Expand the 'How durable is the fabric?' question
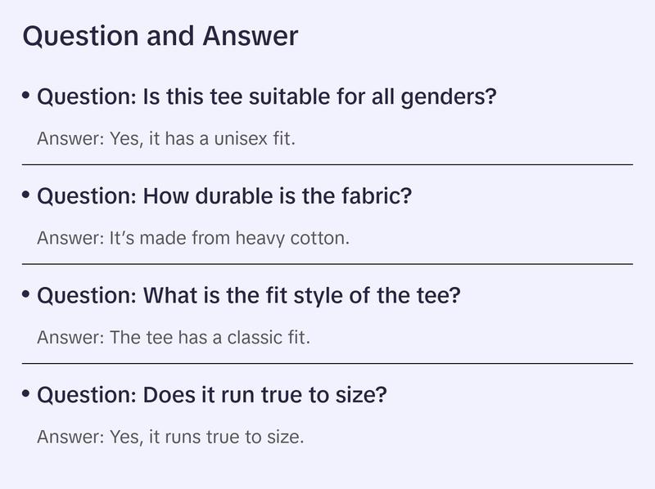This screenshot has width=655, height=489. (x=224, y=196)
